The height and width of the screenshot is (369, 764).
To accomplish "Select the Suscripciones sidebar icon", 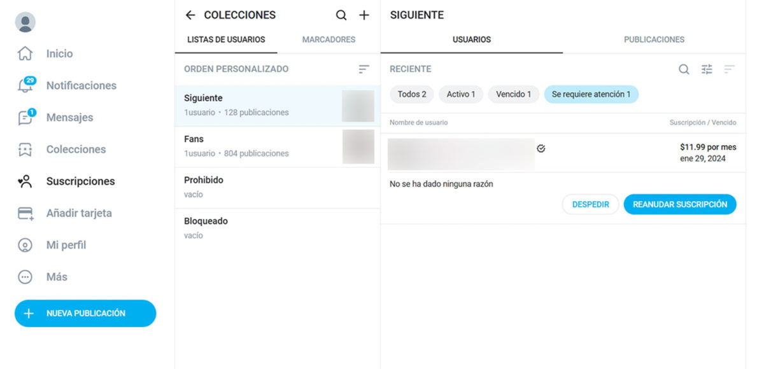I will tap(24, 181).
